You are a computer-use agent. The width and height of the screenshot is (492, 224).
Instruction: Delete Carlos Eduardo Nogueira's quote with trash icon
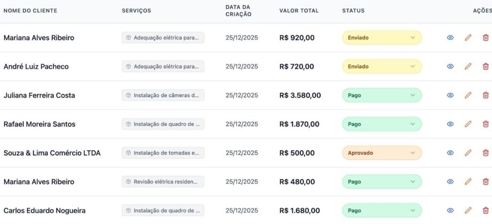click(485, 211)
